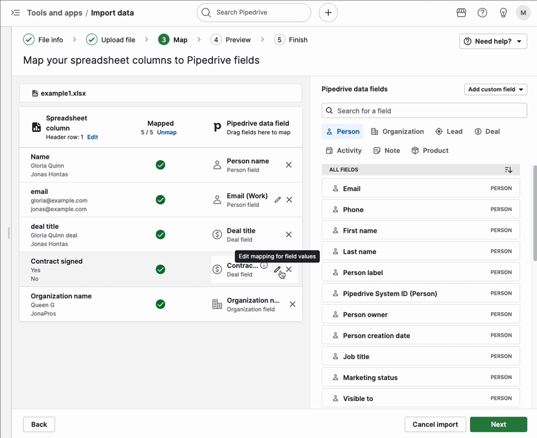Screen dimensions: 537x438
Task: Expand the Need help dropdown
Action: pyautogui.click(x=493, y=41)
